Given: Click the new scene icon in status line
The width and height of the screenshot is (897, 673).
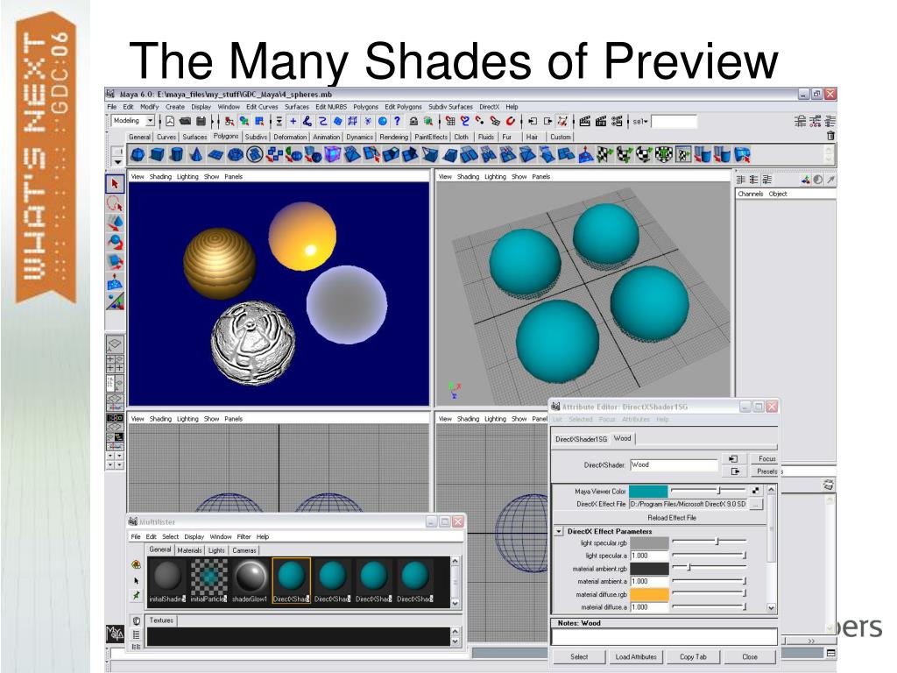Looking at the screenshot, I should [x=170, y=121].
